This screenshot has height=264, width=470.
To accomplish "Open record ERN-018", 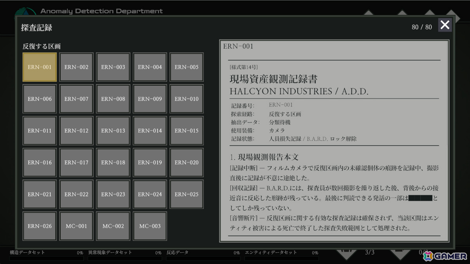I will (x=113, y=162).
